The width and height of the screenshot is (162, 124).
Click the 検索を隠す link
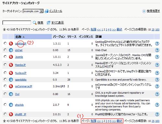click(153, 11)
